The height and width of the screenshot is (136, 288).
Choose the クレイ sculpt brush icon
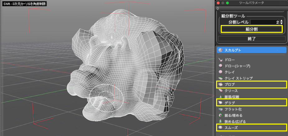coord(220,72)
